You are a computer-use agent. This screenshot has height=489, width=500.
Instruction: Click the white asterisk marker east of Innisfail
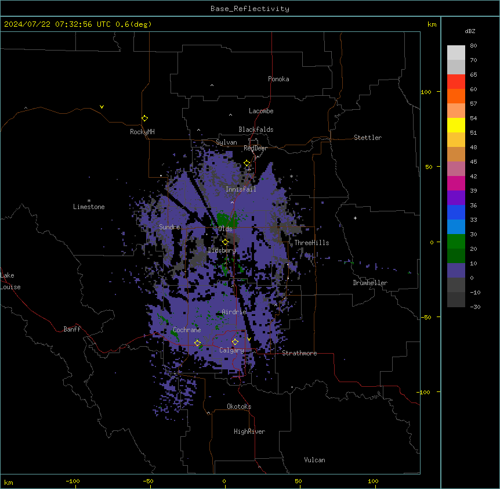(291, 176)
